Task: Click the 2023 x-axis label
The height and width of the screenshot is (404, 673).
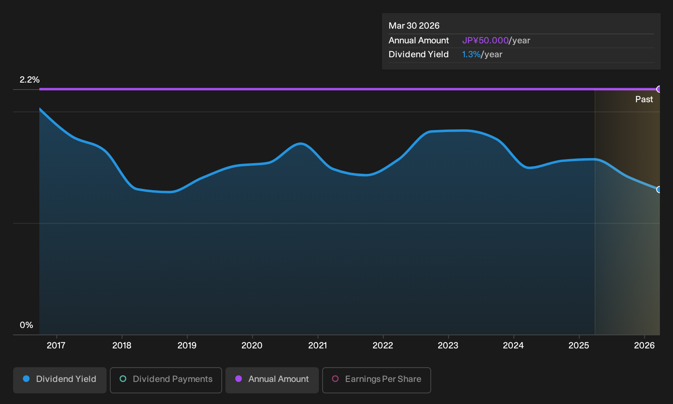Action: click(x=448, y=346)
